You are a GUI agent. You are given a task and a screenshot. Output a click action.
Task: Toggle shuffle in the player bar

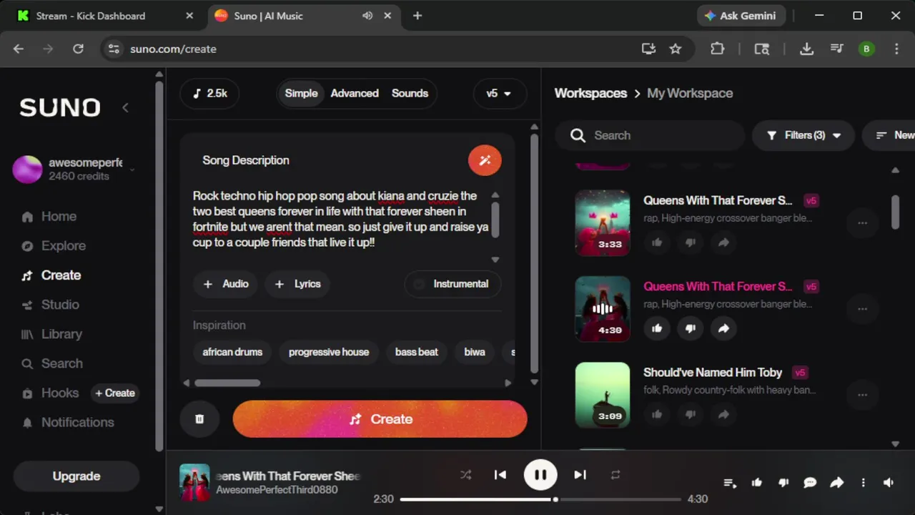pyautogui.click(x=466, y=475)
